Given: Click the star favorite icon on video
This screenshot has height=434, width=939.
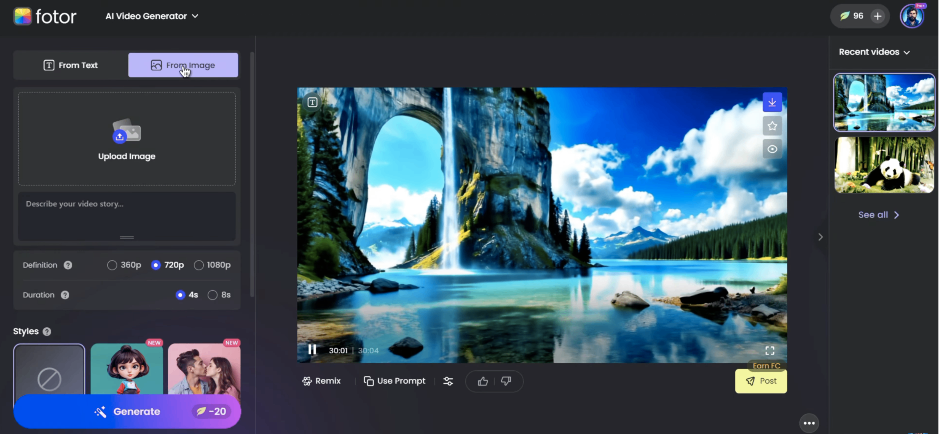Looking at the screenshot, I should tap(772, 126).
